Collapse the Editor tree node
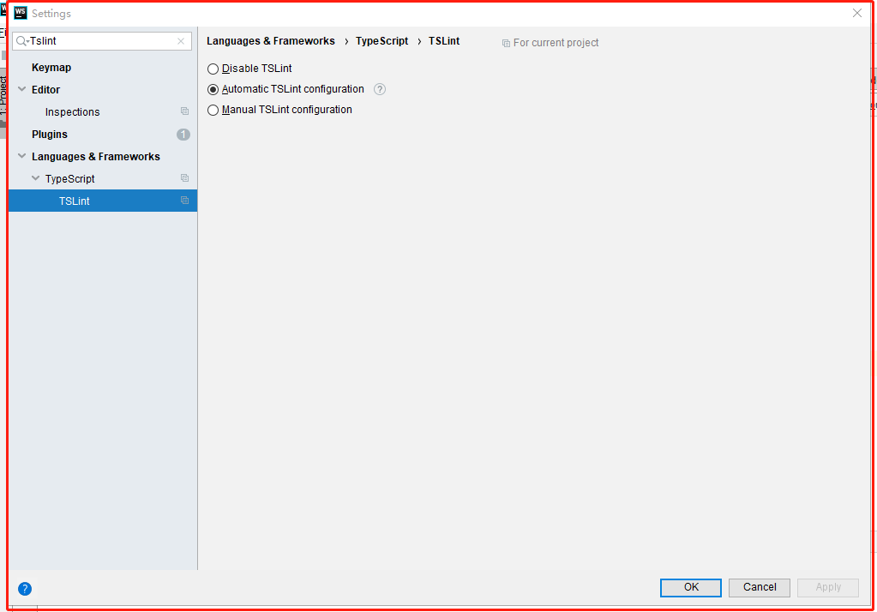This screenshot has height=612, width=877. point(21,89)
